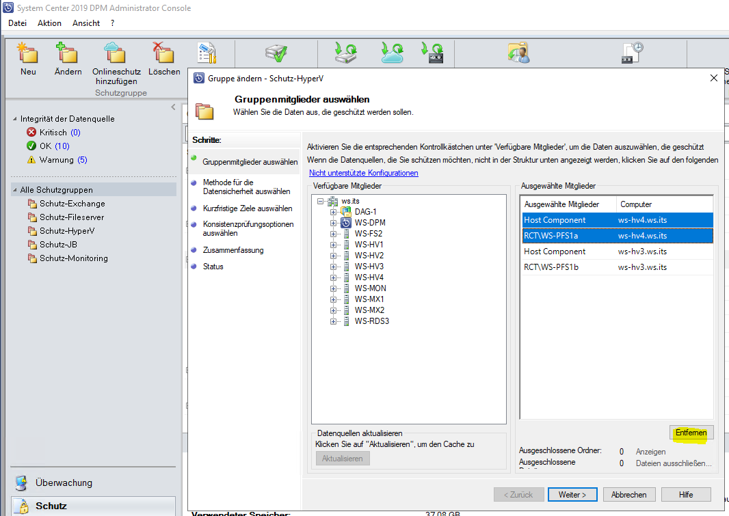Viewport: 729px width, 516px height.
Task: Click the tape recovery point icon
Action: tap(433, 53)
